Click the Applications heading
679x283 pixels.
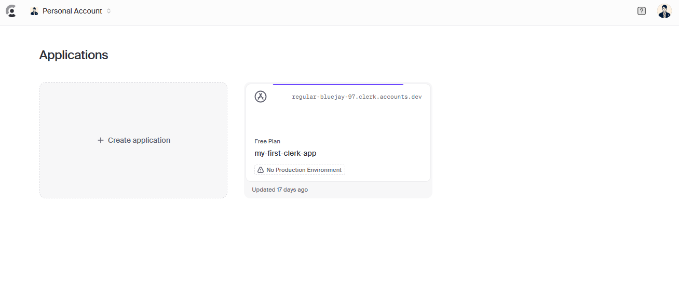[74, 55]
